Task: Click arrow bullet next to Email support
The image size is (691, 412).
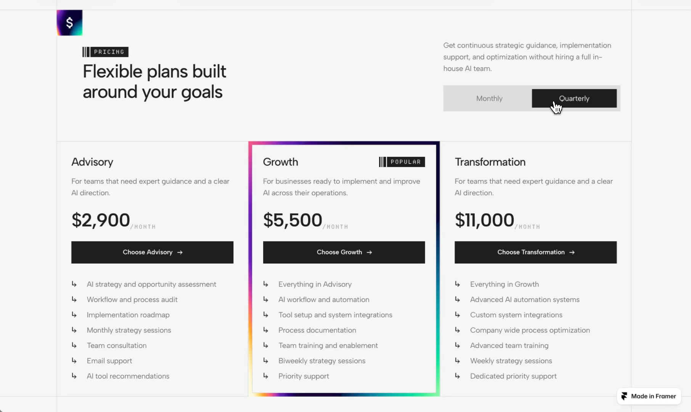Action: pyautogui.click(x=74, y=360)
